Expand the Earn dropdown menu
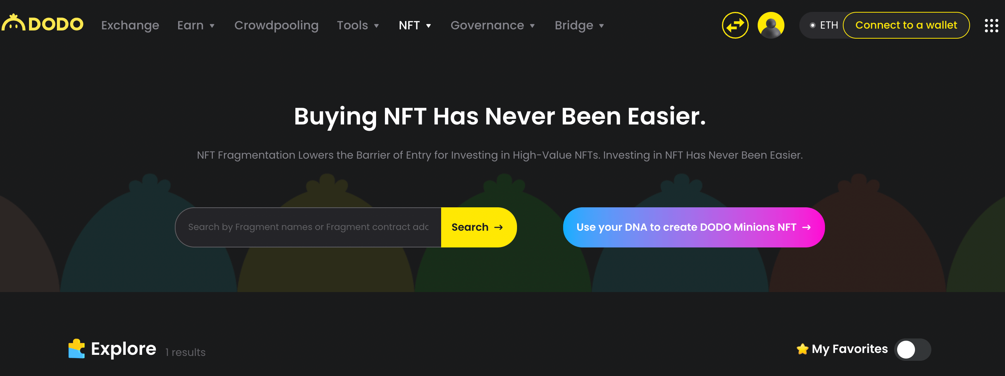The width and height of the screenshot is (1005, 376). [x=196, y=25]
